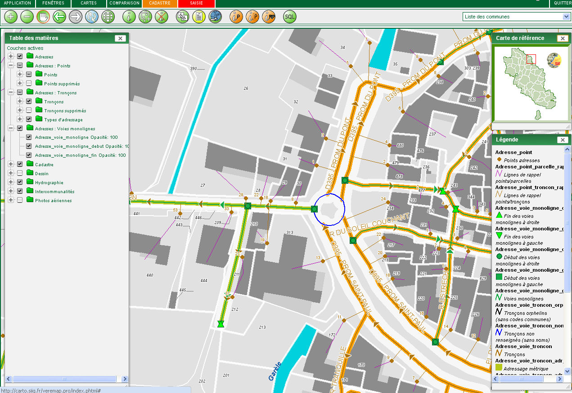Image resolution: width=572 pixels, height=393 pixels.
Task: Open the yellow document report icon
Action: (x=198, y=18)
